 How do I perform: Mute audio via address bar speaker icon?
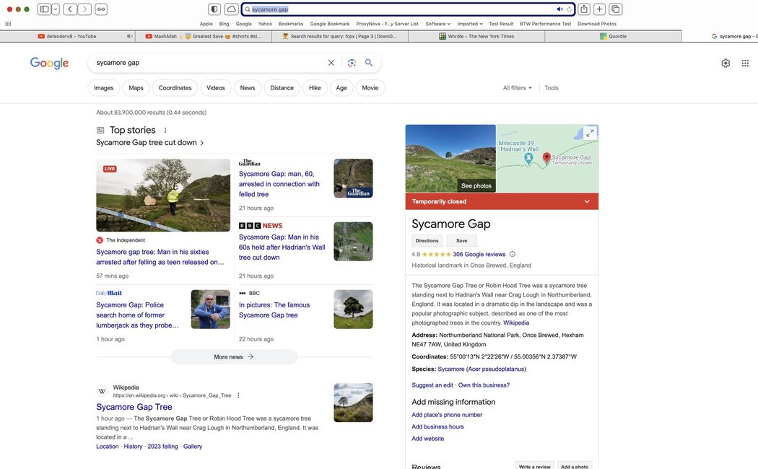tap(559, 9)
